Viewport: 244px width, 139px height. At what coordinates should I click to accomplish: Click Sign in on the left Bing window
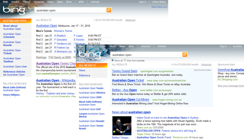(143, 2)
